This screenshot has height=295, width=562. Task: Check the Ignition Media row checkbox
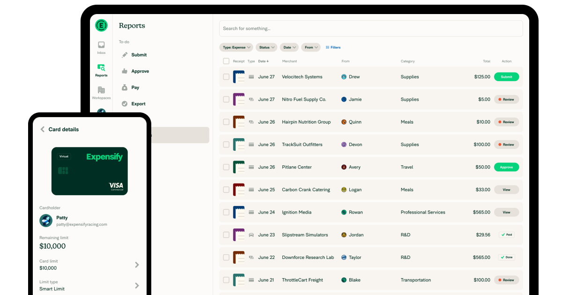point(226,212)
